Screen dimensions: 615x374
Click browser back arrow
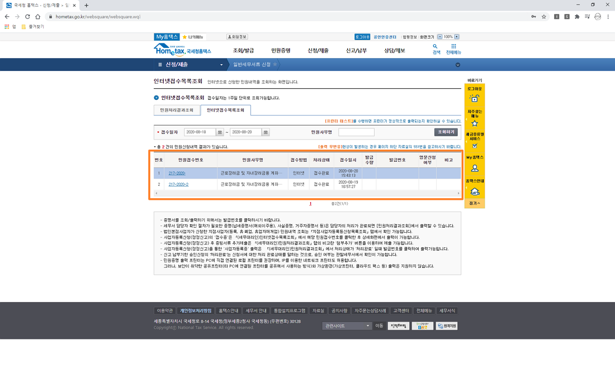tap(7, 16)
